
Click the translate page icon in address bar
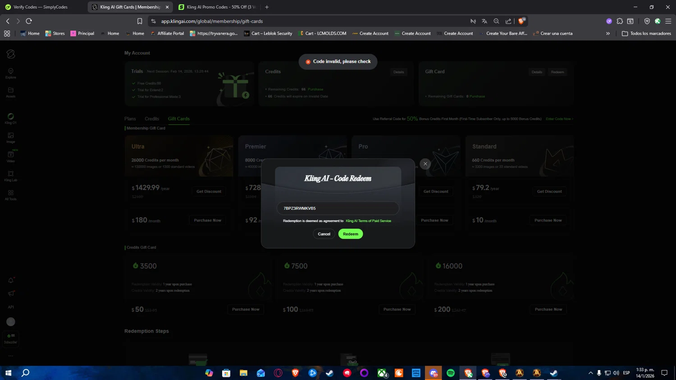tap(484, 21)
